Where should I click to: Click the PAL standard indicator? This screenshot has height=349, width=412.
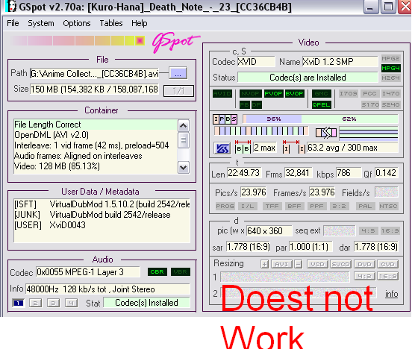365,206
